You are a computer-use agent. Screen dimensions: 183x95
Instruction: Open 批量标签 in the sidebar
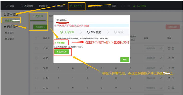coord(9,33)
